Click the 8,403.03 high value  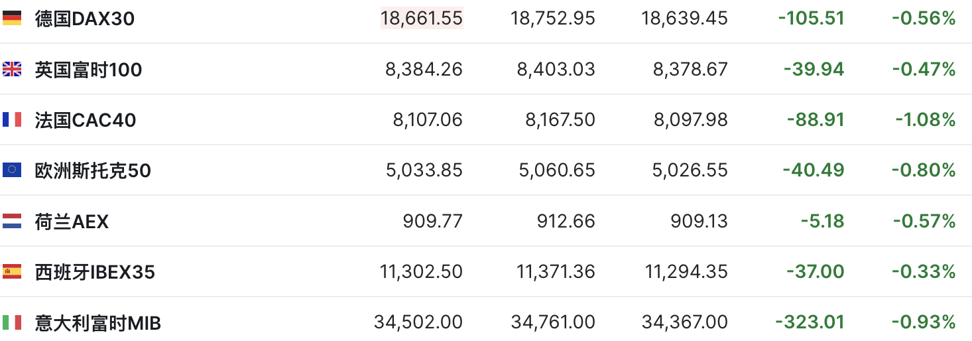pos(556,70)
